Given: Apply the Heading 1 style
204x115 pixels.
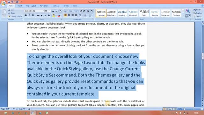Looking at the screenshot, I should pos(122,13).
